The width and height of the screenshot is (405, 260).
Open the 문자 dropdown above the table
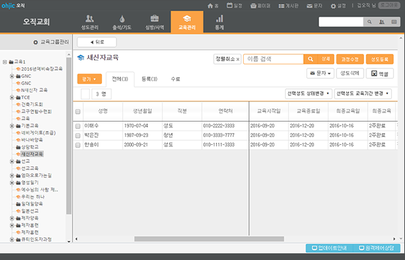point(320,74)
